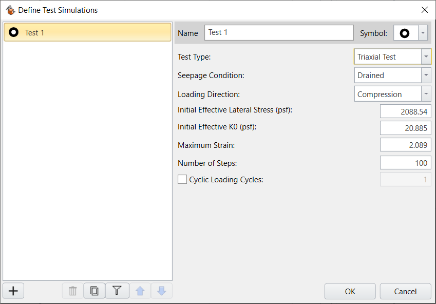Image resolution: width=436 pixels, height=304 pixels.
Task: Enable Cyclic Loading Cycles
Action: (x=182, y=179)
